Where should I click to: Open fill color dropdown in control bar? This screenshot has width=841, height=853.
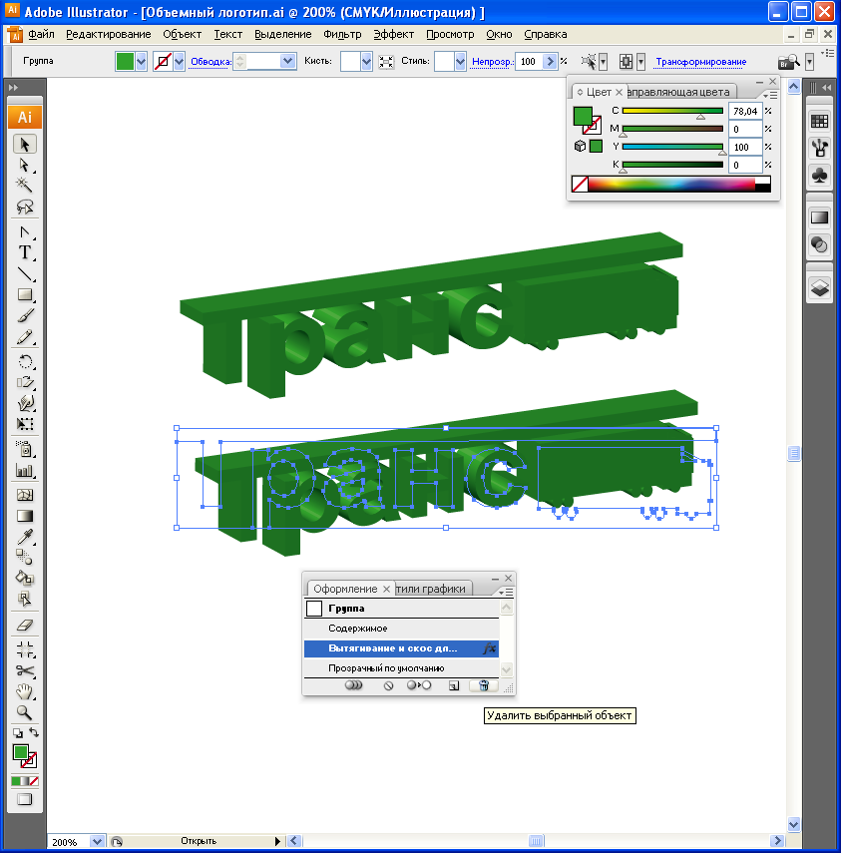tap(141, 61)
